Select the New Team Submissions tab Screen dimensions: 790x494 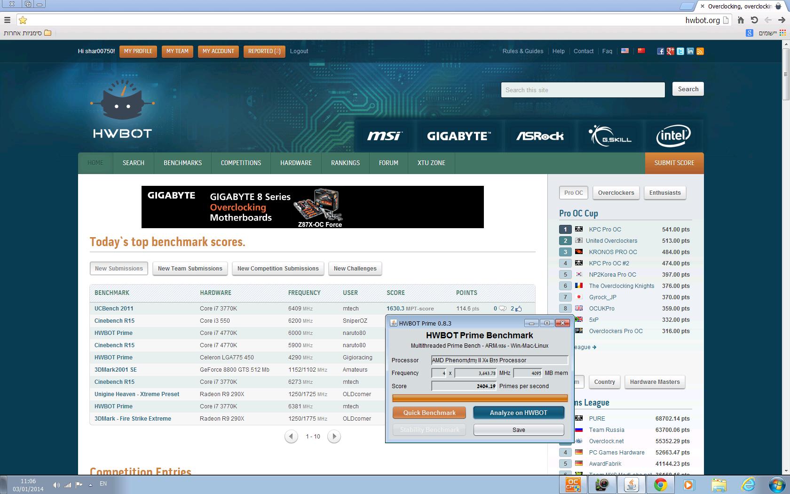(x=190, y=269)
